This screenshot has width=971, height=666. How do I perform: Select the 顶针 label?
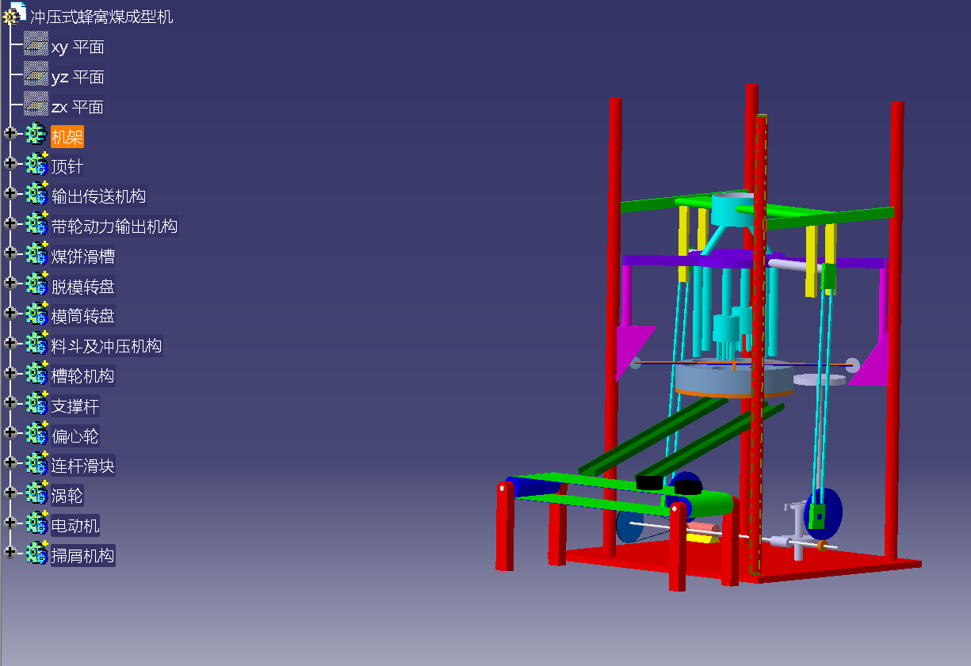coord(67,167)
